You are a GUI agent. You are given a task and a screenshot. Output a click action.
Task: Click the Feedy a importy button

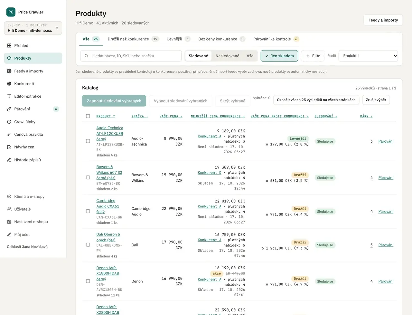tap(383, 20)
